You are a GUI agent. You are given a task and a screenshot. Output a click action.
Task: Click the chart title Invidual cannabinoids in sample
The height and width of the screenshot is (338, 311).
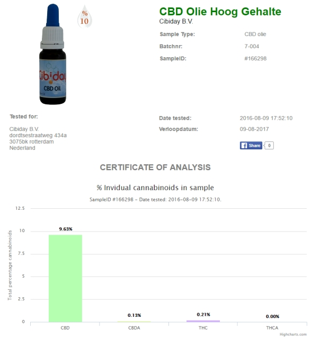tap(155, 188)
